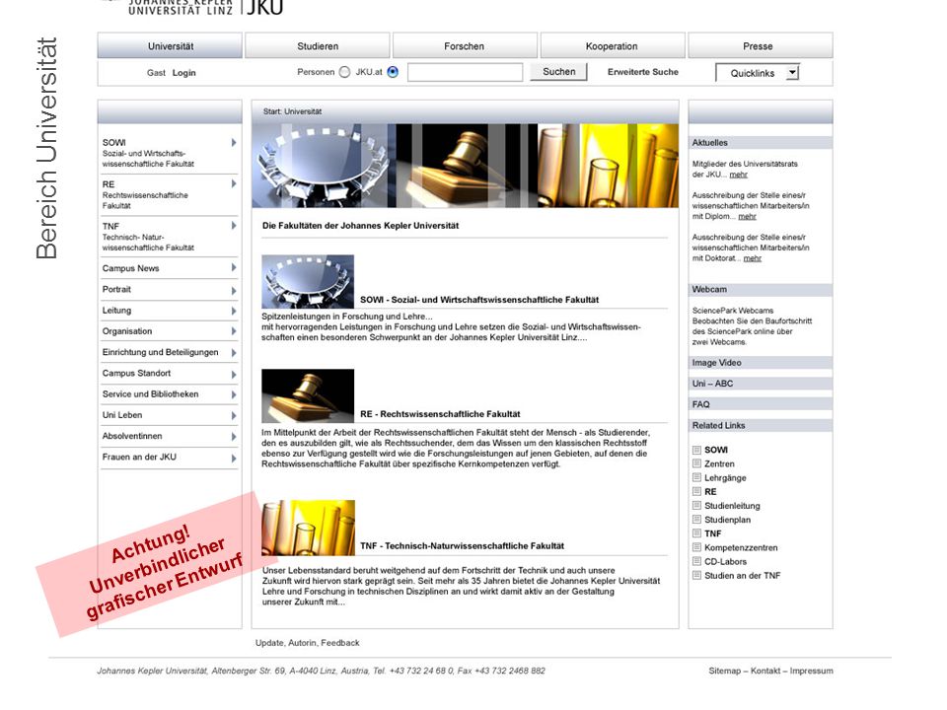The width and height of the screenshot is (947, 710).
Task: Click the document icon beside SOWI link
Action: 696,450
